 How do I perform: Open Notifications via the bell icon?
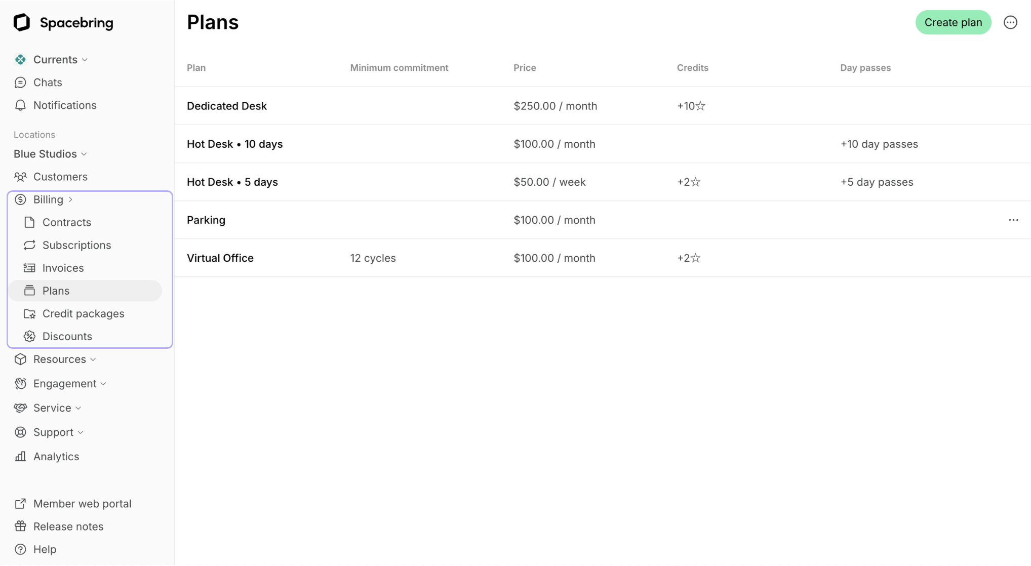(x=20, y=105)
